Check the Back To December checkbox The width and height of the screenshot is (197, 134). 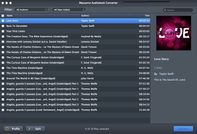[x=3, y=26]
